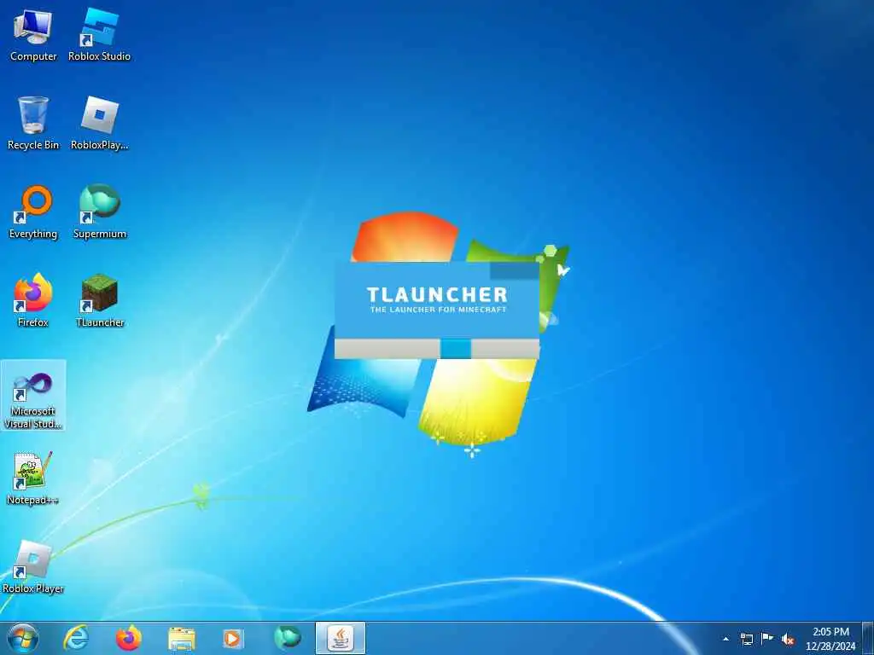The image size is (874, 655).
Task: Open the Computer desktop icon
Action: pyautogui.click(x=33, y=35)
